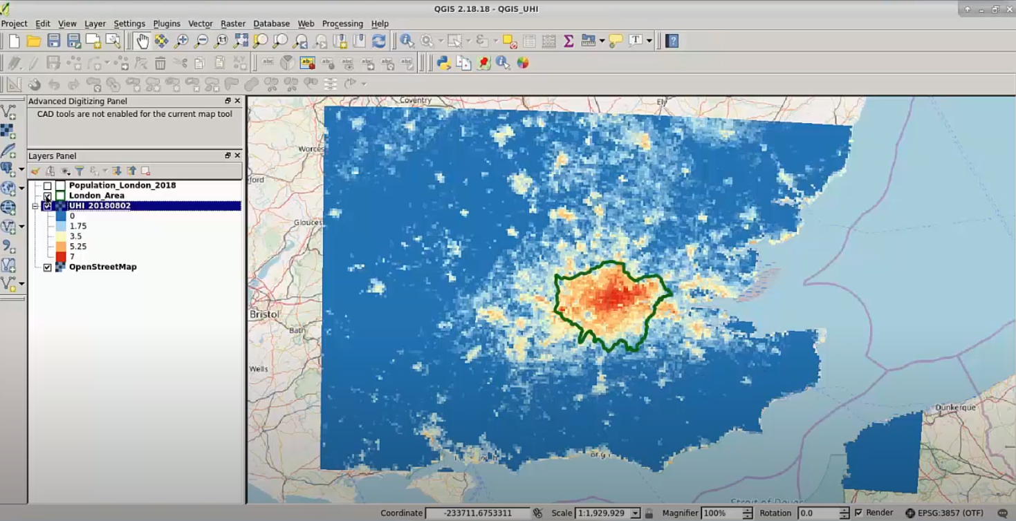Toggle the Render checkbox in status bar
The width and height of the screenshot is (1016, 521).
click(x=858, y=513)
